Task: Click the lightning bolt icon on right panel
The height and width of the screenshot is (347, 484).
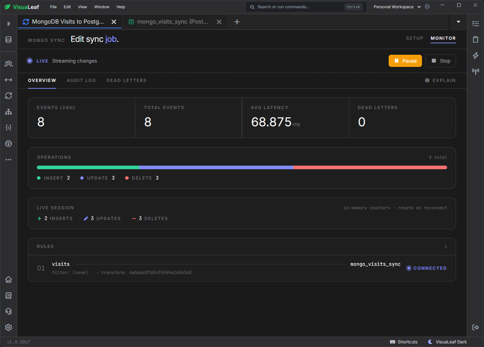Action: tap(475, 55)
